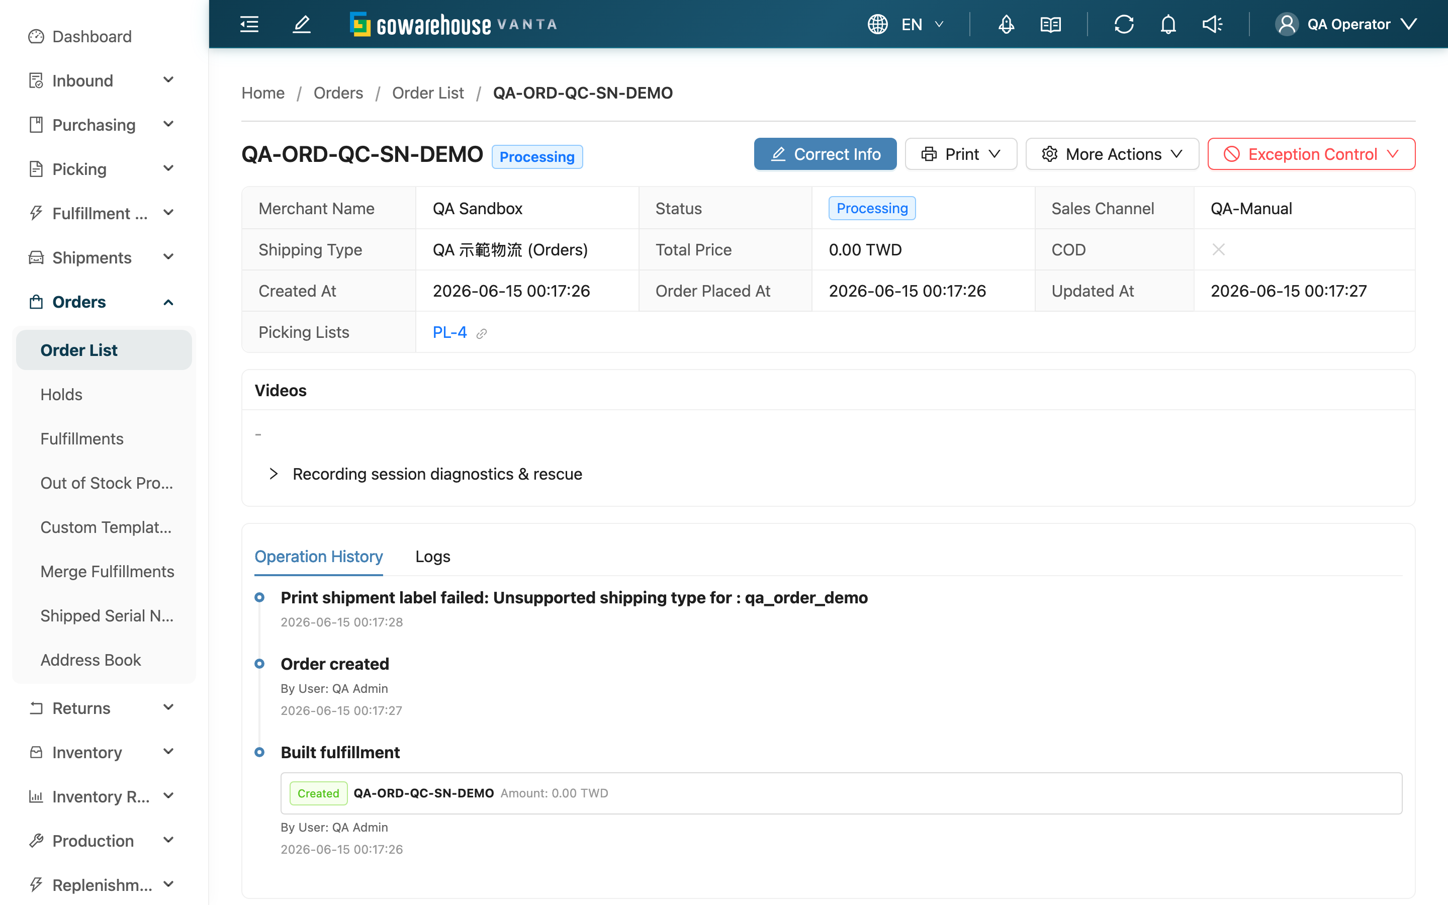Image resolution: width=1448 pixels, height=905 pixels.
Task: Expand the Returns menu chevron
Action: 169,708
